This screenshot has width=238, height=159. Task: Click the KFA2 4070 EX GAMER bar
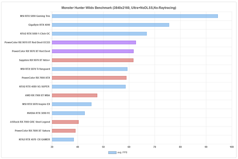(63, 140)
